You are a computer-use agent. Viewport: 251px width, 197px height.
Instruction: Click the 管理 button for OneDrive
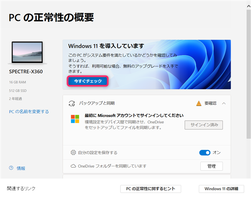tap(211, 166)
